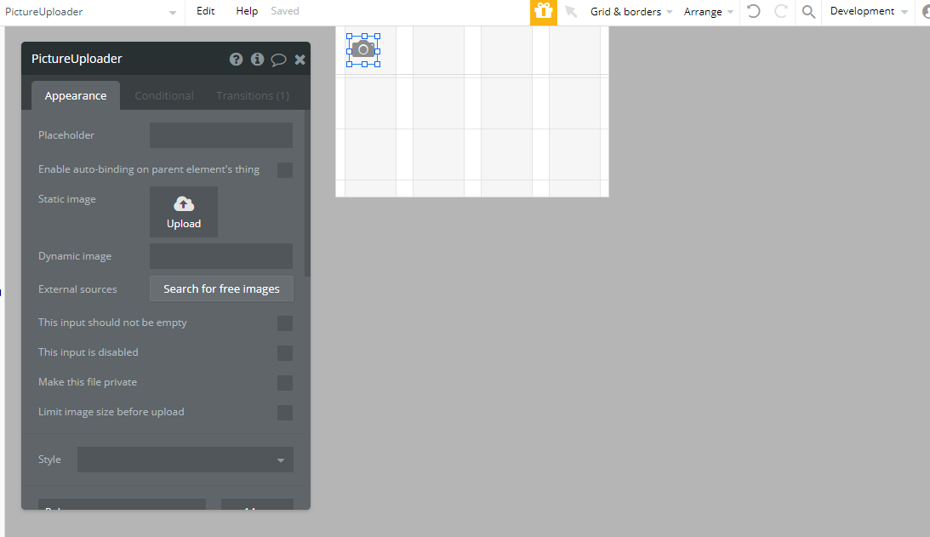Show element info icon in panel
This screenshot has height=537, width=930.
tap(257, 59)
